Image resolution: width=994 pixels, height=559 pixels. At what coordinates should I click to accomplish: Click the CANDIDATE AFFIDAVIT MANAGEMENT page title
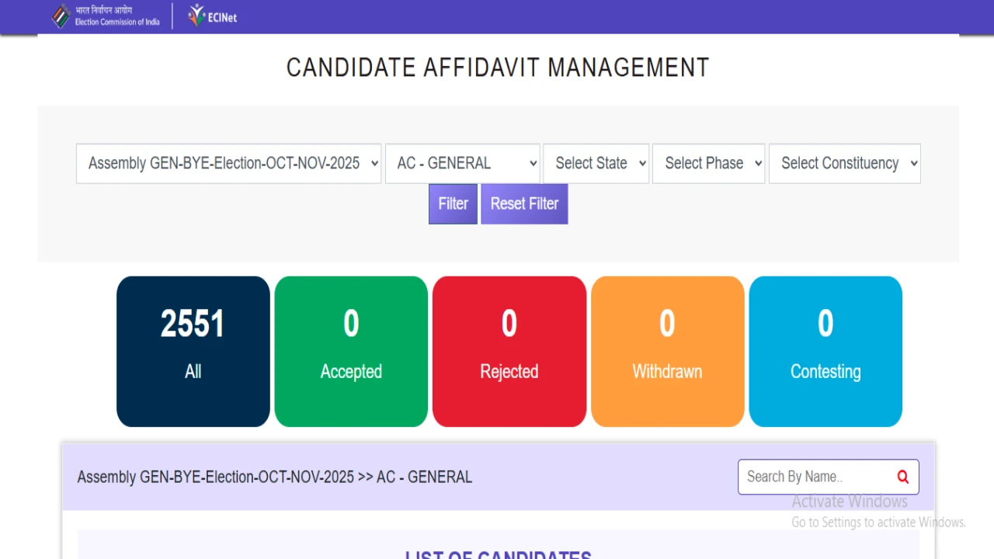[x=497, y=68]
